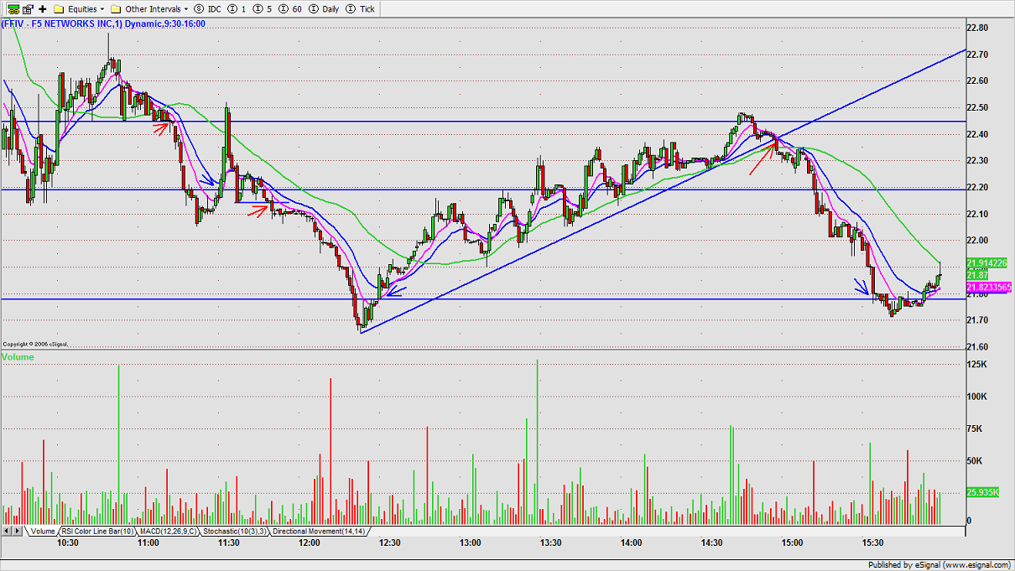Click the 14:30 time axis label
The width and height of the screenshot is (1015, 571).
pyautogui.click(x=711, y=542)
